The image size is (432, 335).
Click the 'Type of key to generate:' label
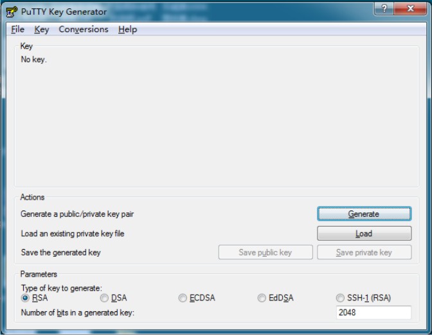tap(62, 288)
